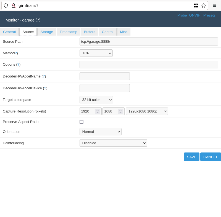This screenshot has height=217, width=221.
Task: Click the DecoderHWAccelDevice help question mark
Action: [45, 88]
